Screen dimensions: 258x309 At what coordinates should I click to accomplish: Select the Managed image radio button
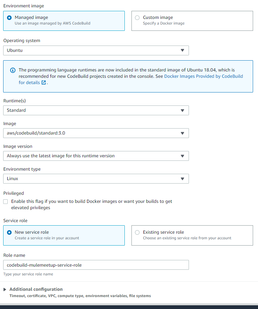(x=9, y=18)
